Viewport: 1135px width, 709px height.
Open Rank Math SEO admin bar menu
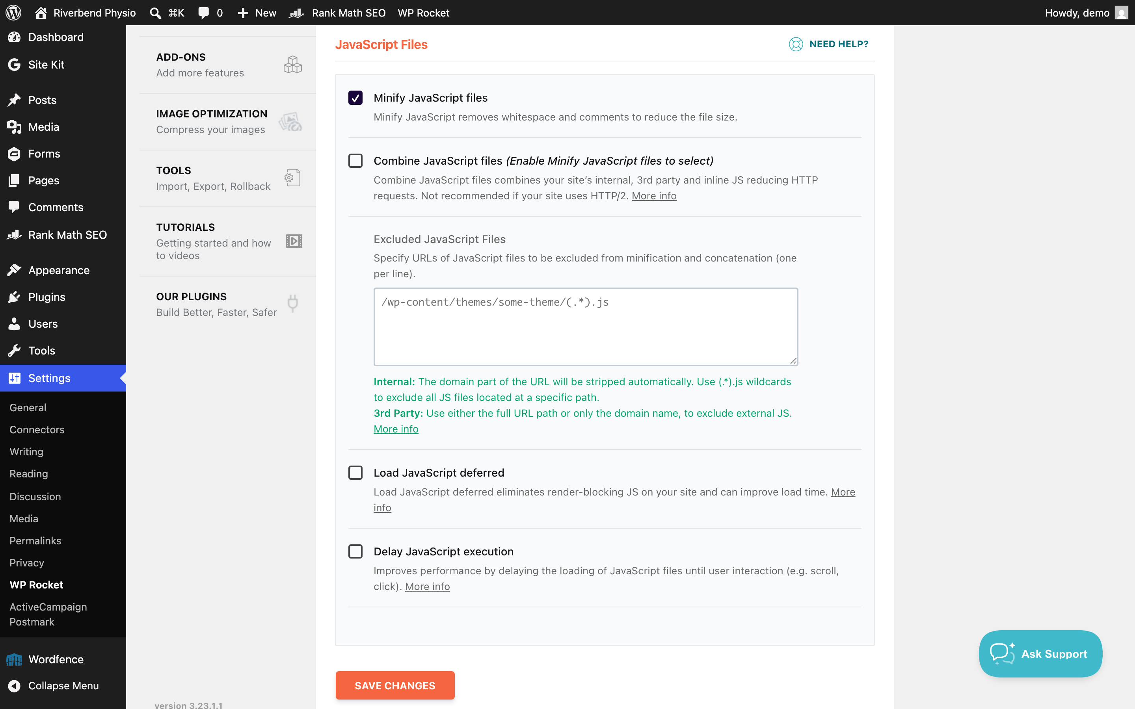[x=337, y=13]
